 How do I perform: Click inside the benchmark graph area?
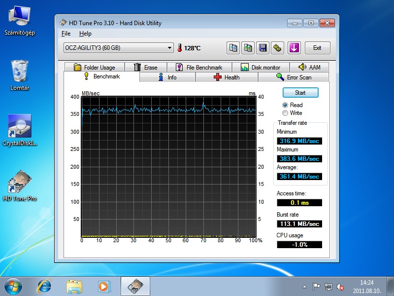(168, 167)
